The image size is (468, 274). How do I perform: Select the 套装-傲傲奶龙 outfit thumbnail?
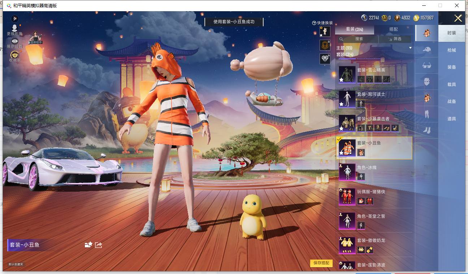point(347,245)
